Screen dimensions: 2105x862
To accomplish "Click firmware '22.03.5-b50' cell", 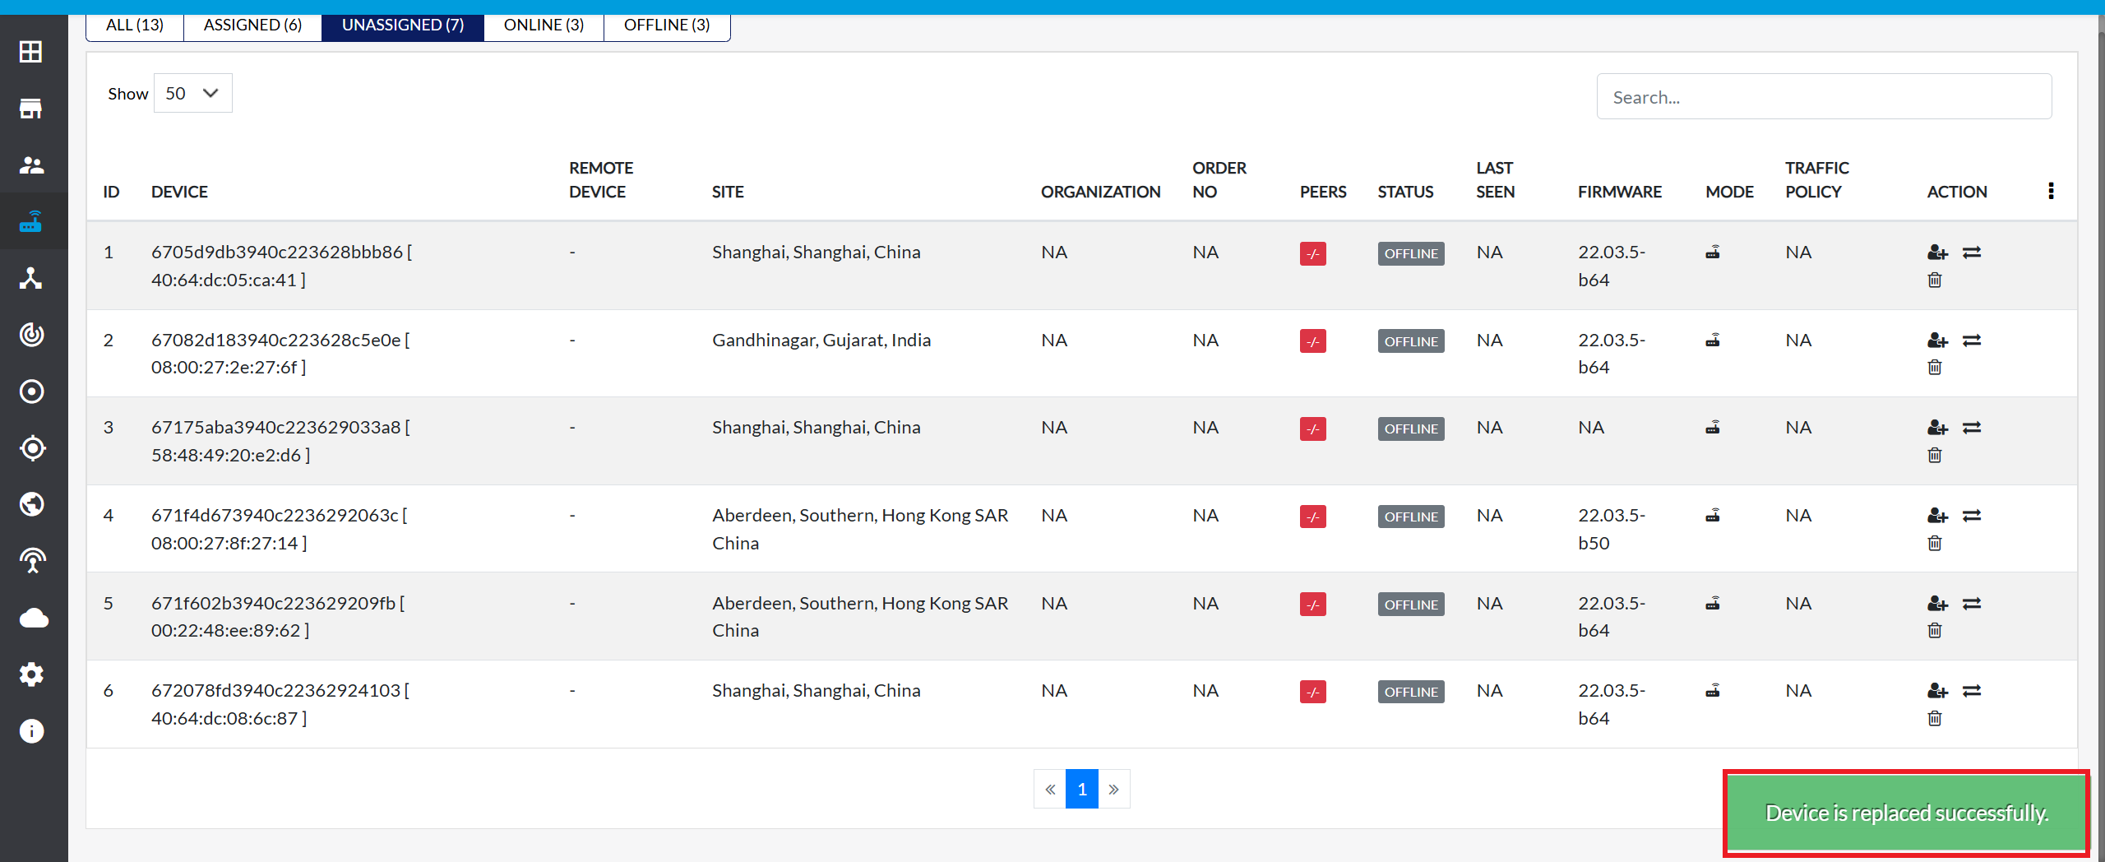I will click(1612, 529).
